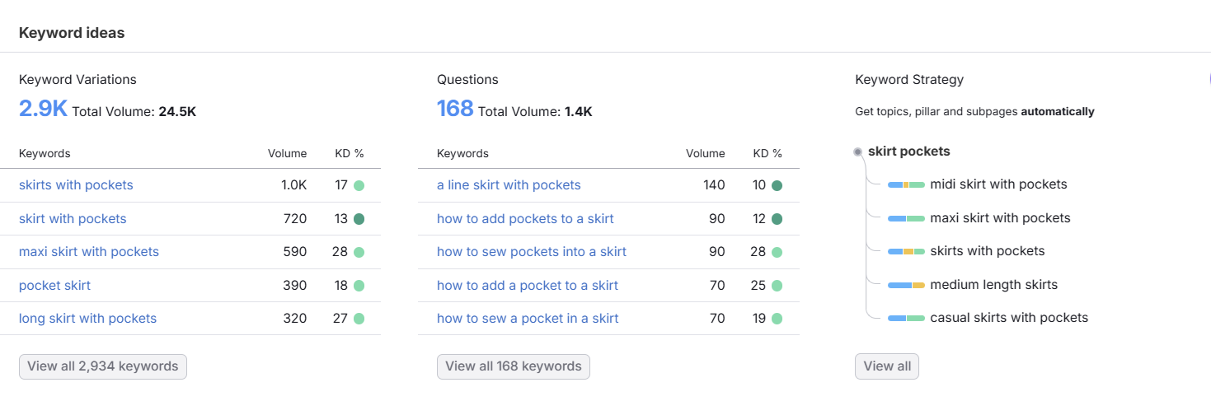Click Total Volume 24.5K text
Screen dimensions: 1211x401
(x=134, y=111)
